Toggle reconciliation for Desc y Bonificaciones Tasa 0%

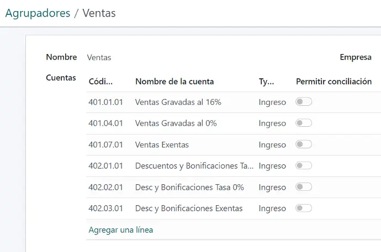[304, 187]
